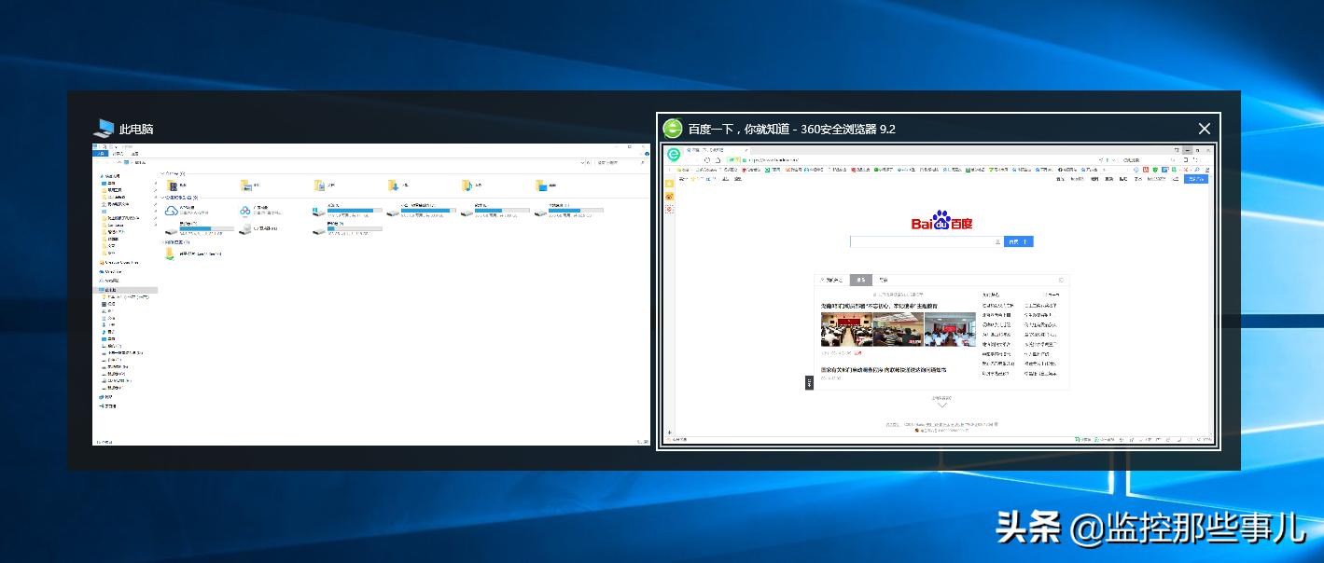Click the 百度一下 search button
The height and width of the screenshot is (563, 1324).
point(1018,241)
